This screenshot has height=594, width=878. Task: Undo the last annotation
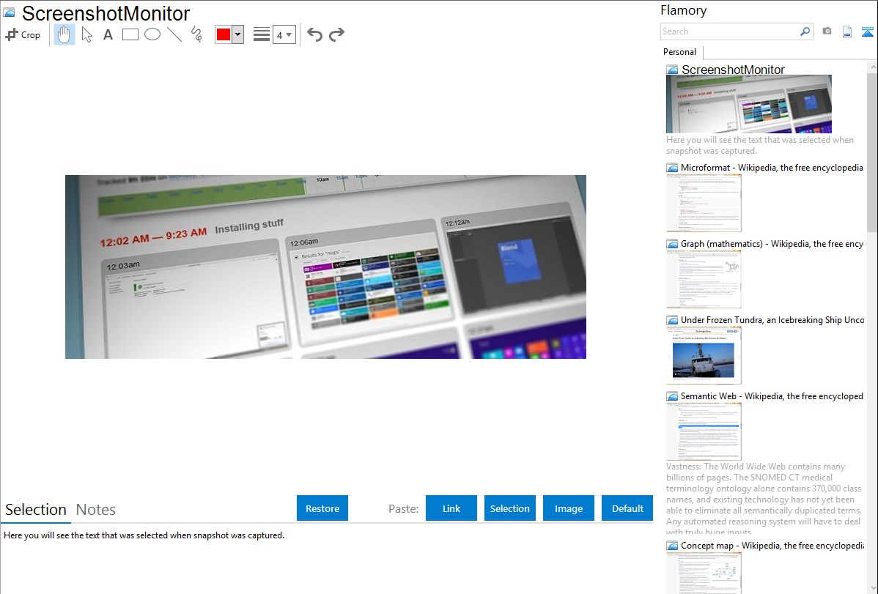(x=314, y=34)
